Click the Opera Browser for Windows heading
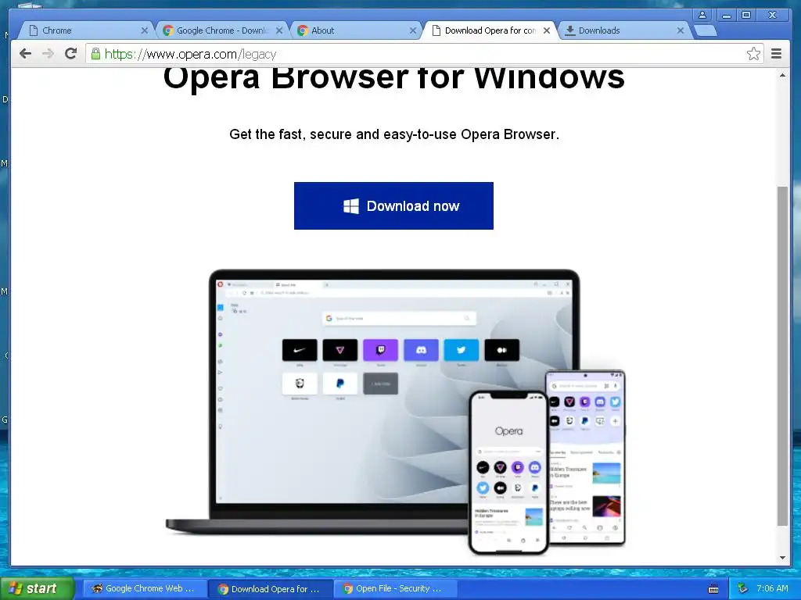Viewport: 801px width, 600px height. [x=393, y=78]
